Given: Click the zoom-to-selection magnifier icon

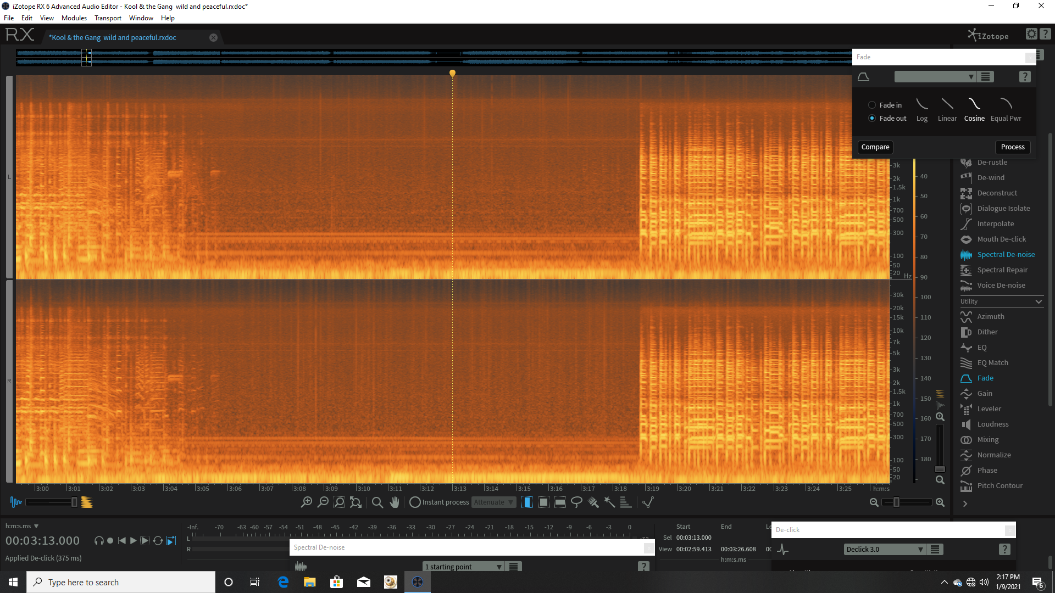Looking at the screenshot, I should click(x=339, y=502).
